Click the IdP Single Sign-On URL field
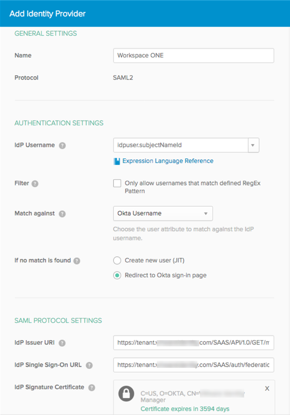The image size is (290, 415). 193,365
